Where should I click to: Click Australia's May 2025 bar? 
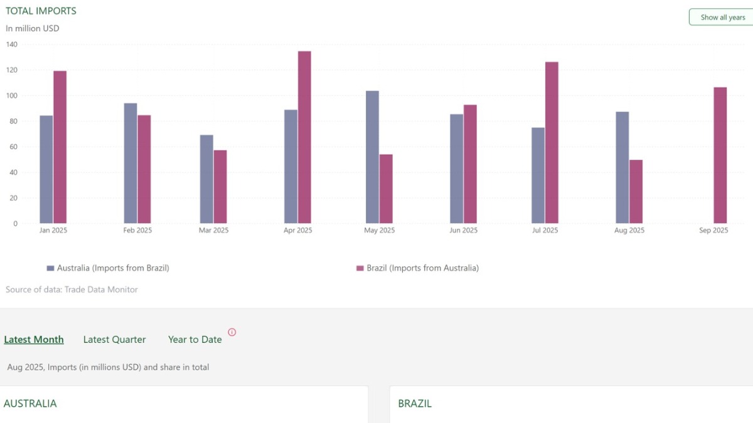coord(372,157)
